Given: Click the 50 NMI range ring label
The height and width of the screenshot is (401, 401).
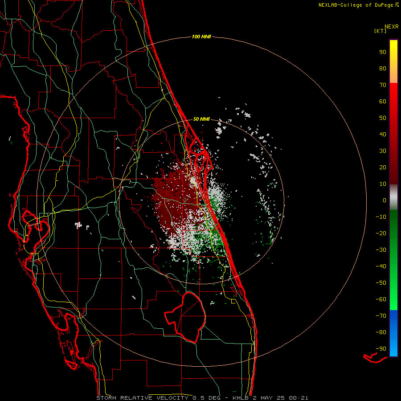Looking at the screenshot, I should [x=201, y=119].
